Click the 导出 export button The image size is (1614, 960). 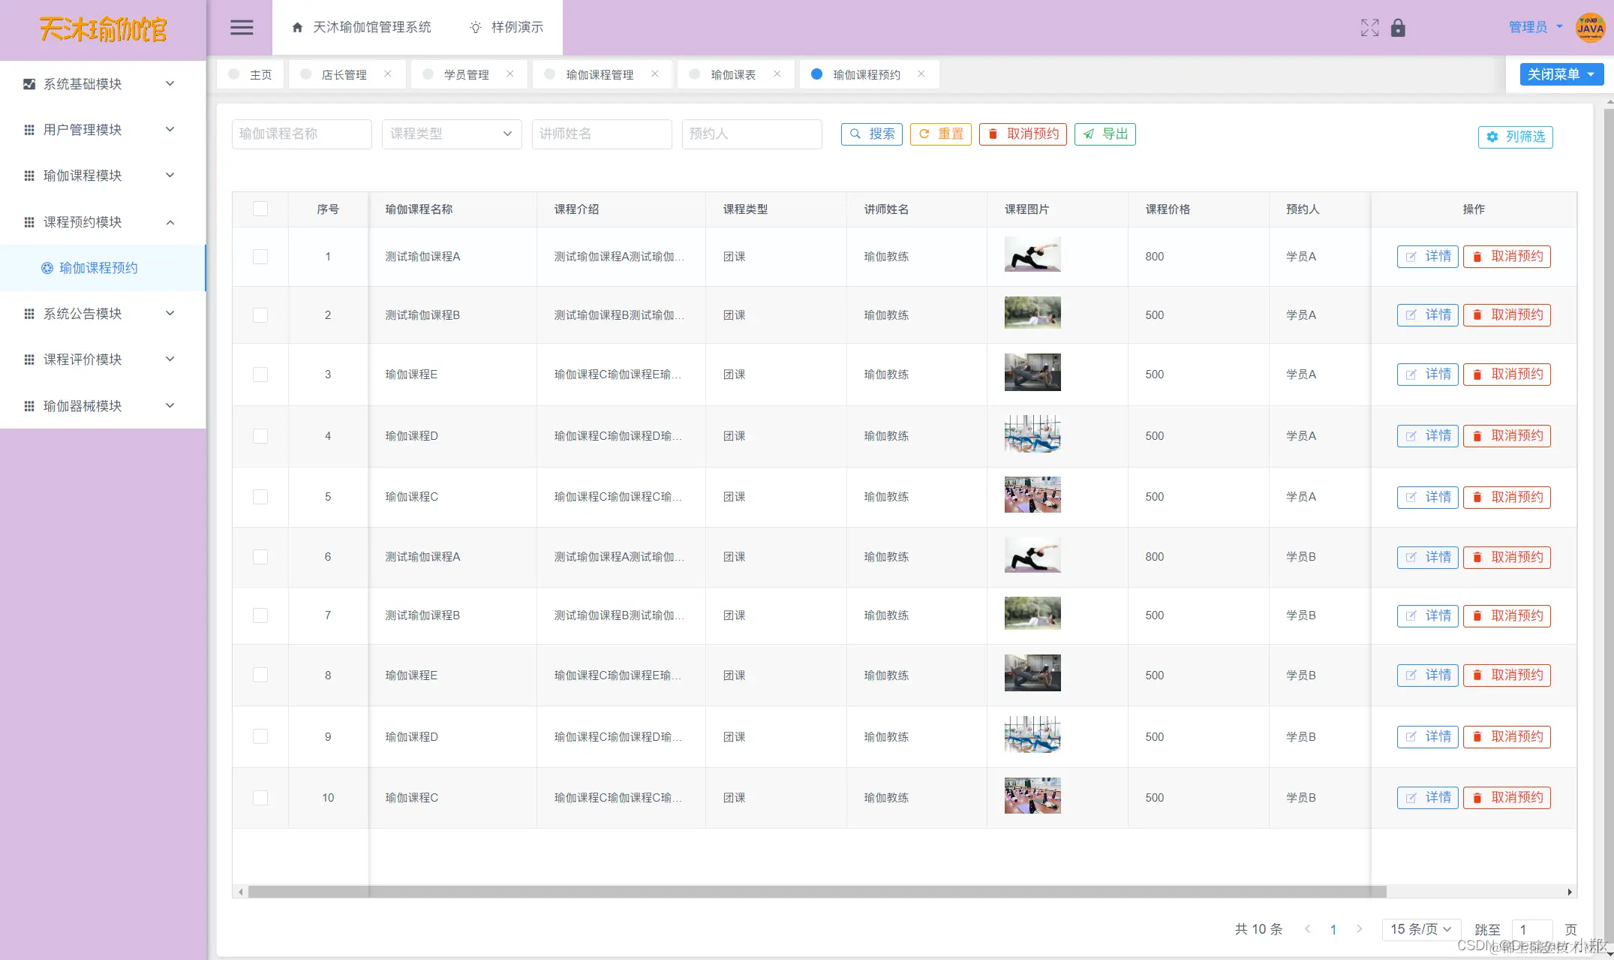1105,134
